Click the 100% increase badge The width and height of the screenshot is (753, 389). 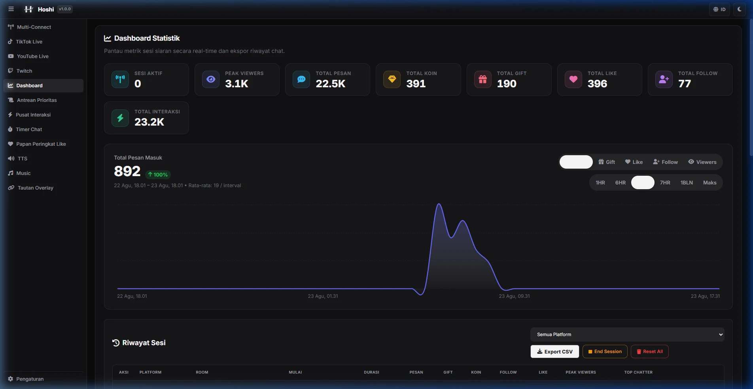(158, 175)
